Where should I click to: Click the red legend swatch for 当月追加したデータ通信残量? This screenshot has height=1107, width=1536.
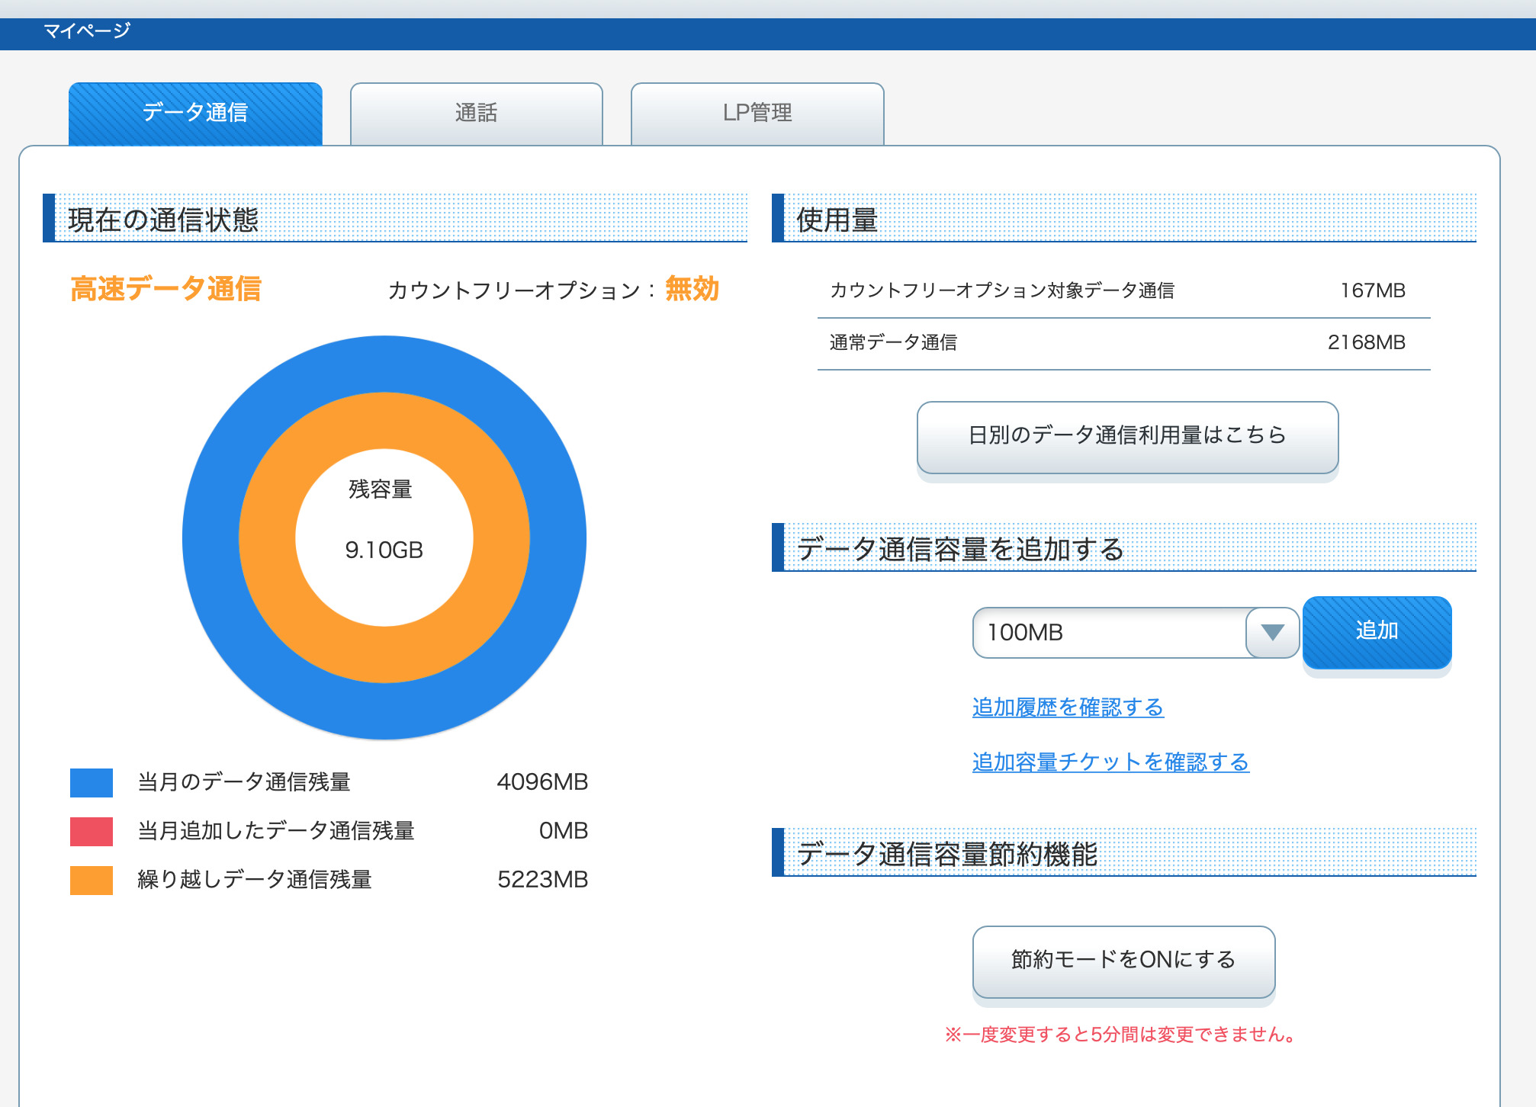click(92, 831)
